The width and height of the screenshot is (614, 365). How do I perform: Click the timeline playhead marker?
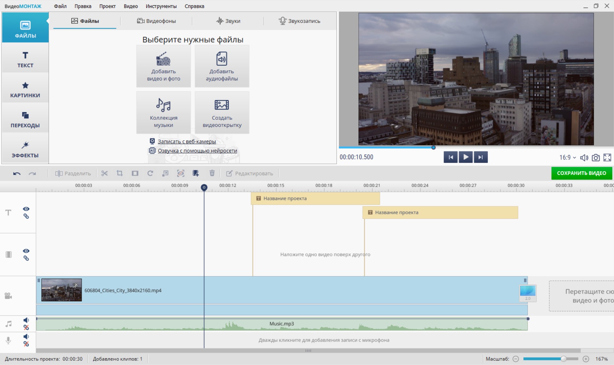tap(204, 187)
